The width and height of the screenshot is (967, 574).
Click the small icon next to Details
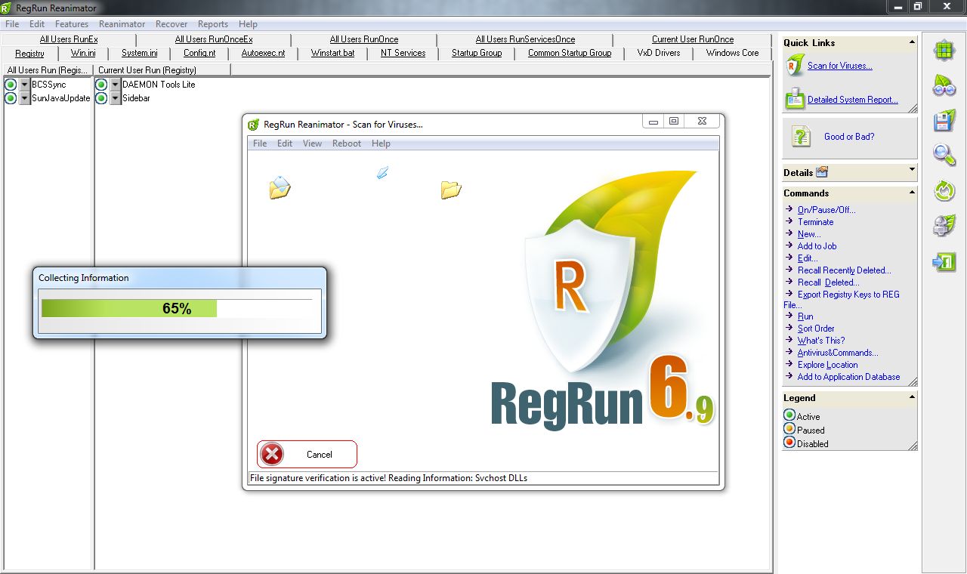822,172
